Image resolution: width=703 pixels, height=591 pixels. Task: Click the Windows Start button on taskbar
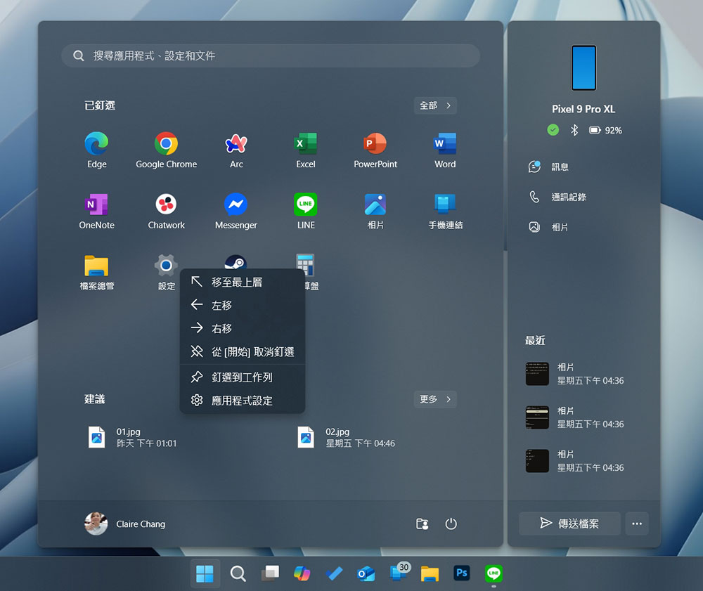point(205,573)
